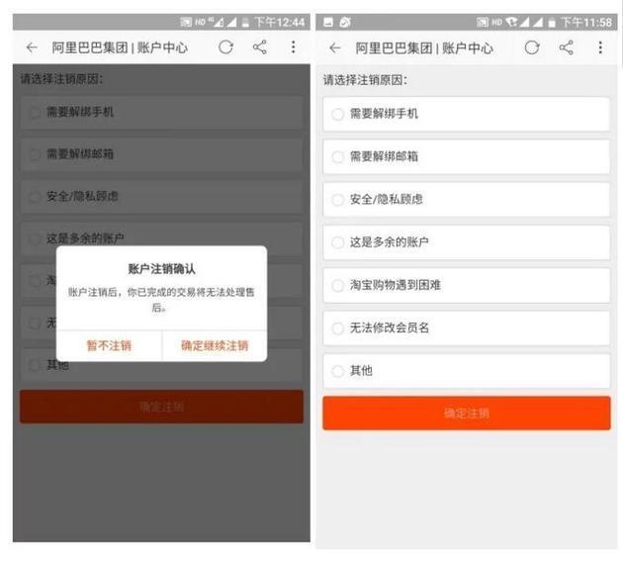Select dimmed 这是多余的账户 radio in left screenshot

point(35,239)
